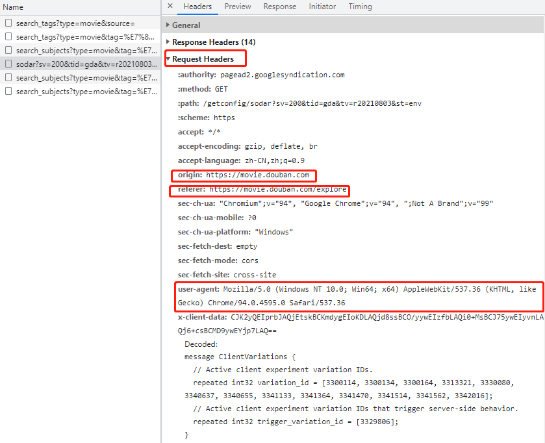
Task: Click the :authority header value pagead2.googlesyndication.com
Action: 282,75
